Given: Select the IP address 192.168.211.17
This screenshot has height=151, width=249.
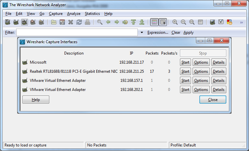Looking at the screenshot, I should point(132,62).
